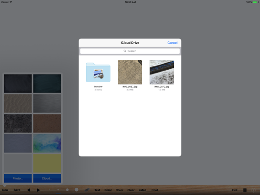Click Print in the bottom toolbar
Image resolution: width=260 pixels, height=195 pixels.
pyautogui.click(x=154, y=190)
